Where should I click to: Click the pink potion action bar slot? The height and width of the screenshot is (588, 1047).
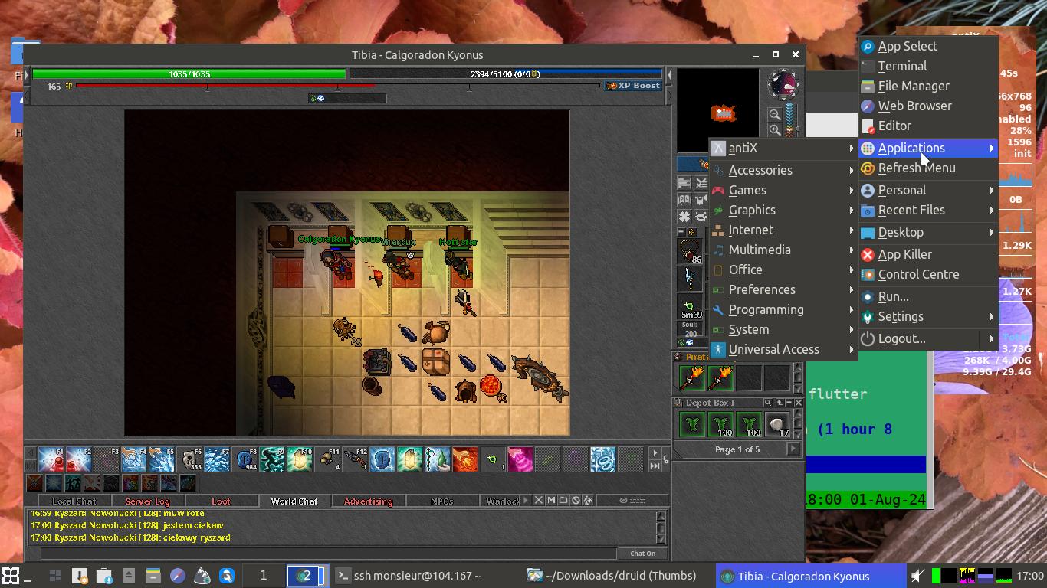click(x=520, y=459)
